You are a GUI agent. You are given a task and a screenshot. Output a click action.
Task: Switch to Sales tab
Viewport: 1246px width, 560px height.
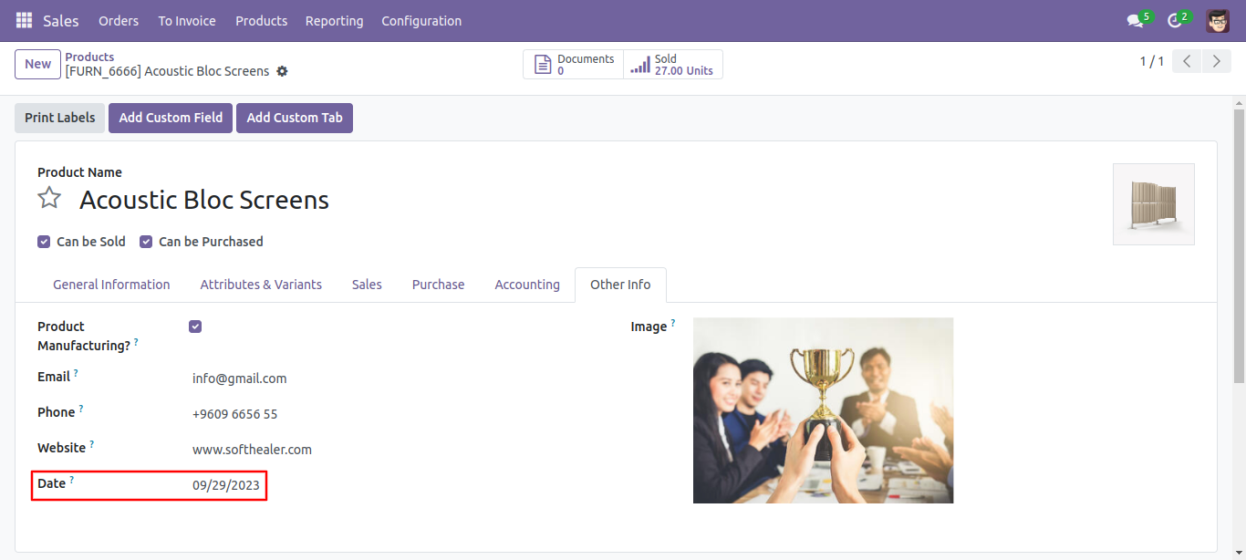pos(367,285)
